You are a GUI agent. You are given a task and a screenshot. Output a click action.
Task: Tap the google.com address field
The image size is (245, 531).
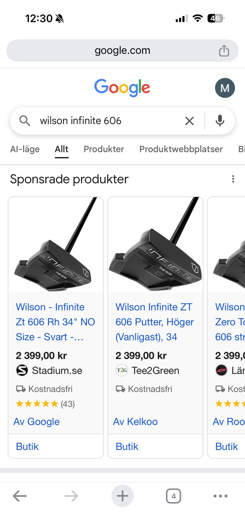[122, 51]
